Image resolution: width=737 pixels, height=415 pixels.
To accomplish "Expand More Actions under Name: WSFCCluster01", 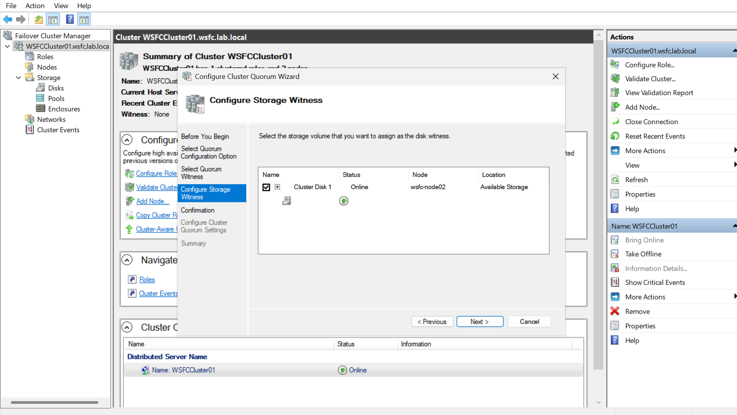I will (735, 297).
